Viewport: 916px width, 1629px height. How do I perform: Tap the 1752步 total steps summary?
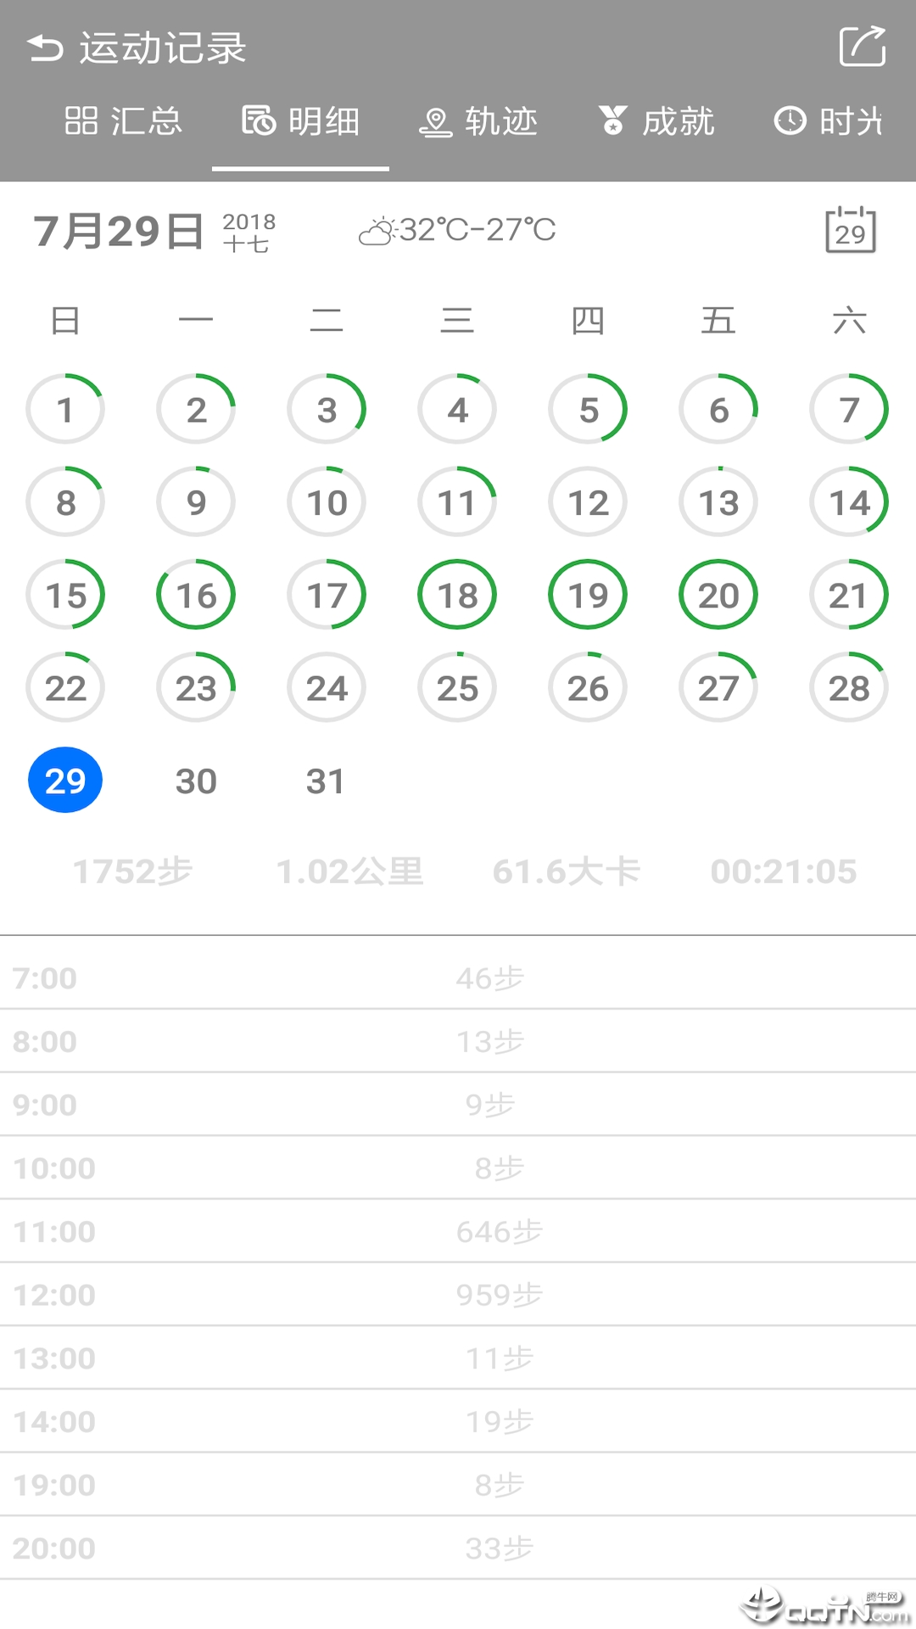point(133,871)
